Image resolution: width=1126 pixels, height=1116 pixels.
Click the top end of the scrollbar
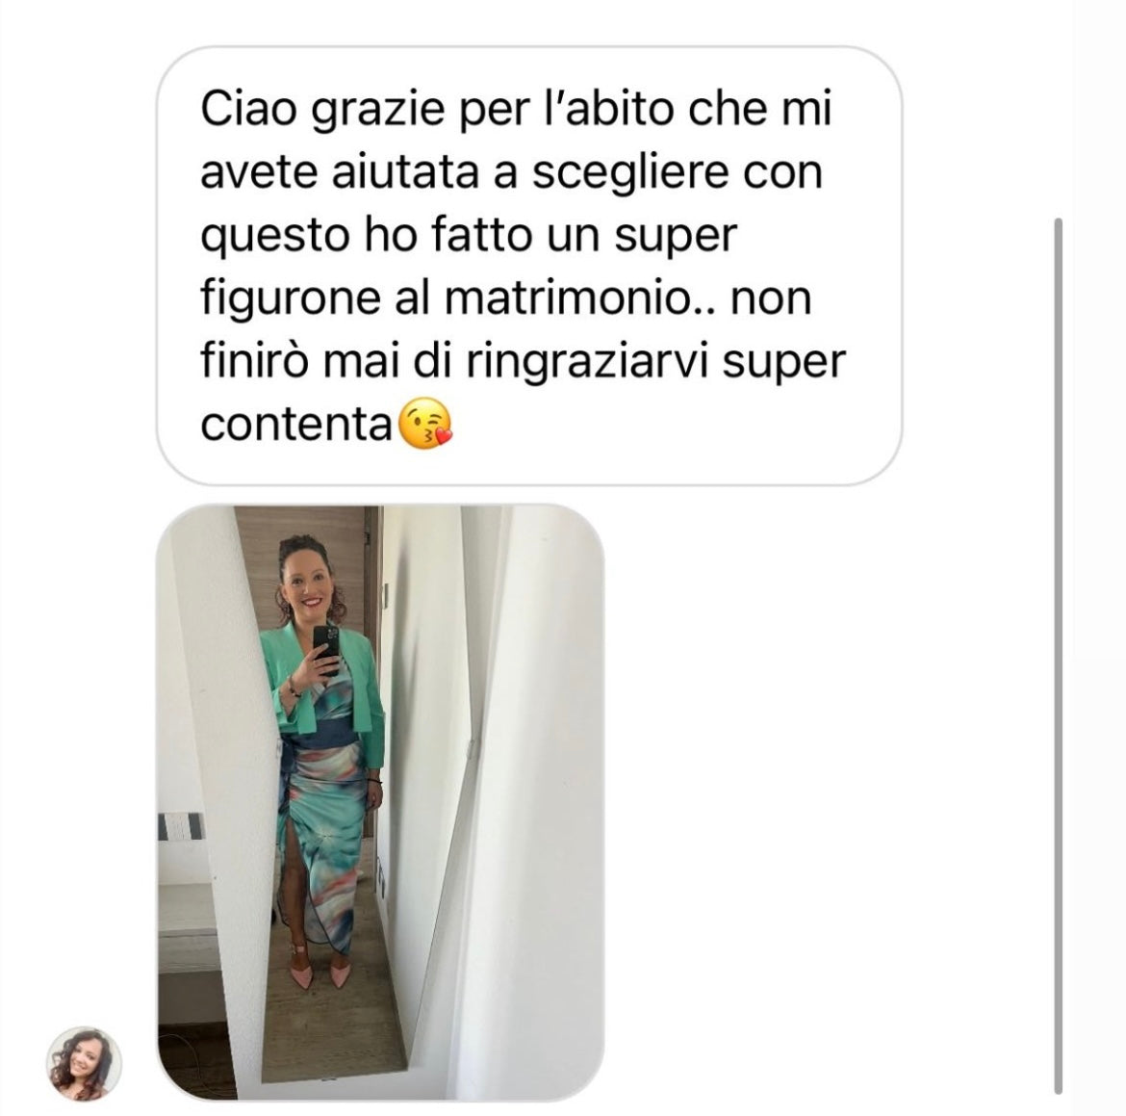click(1058, 221)
